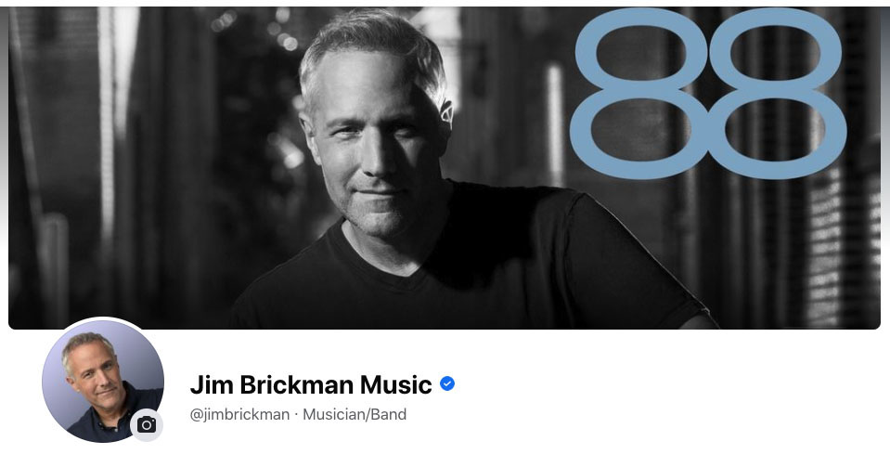Click the word Music in page title
The width and height of the screenshot is (890, 454).
point(395,384)
